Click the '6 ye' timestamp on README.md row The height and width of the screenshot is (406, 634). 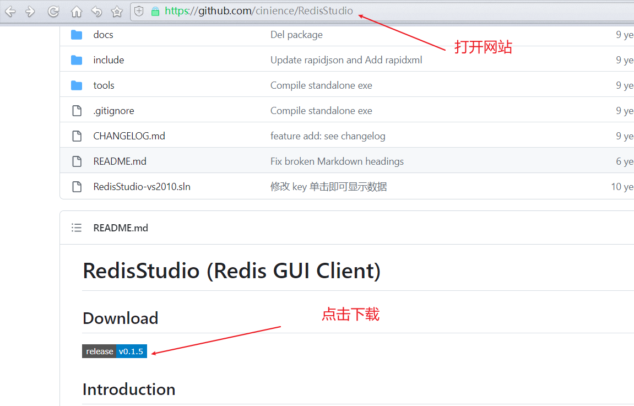coord(625,161)
